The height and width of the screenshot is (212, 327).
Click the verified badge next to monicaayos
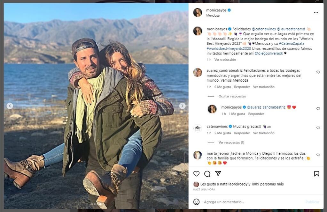pyautogui.click(x=229, y=10)
